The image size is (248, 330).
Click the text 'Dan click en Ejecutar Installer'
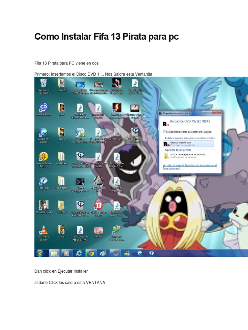pos(61,271)
